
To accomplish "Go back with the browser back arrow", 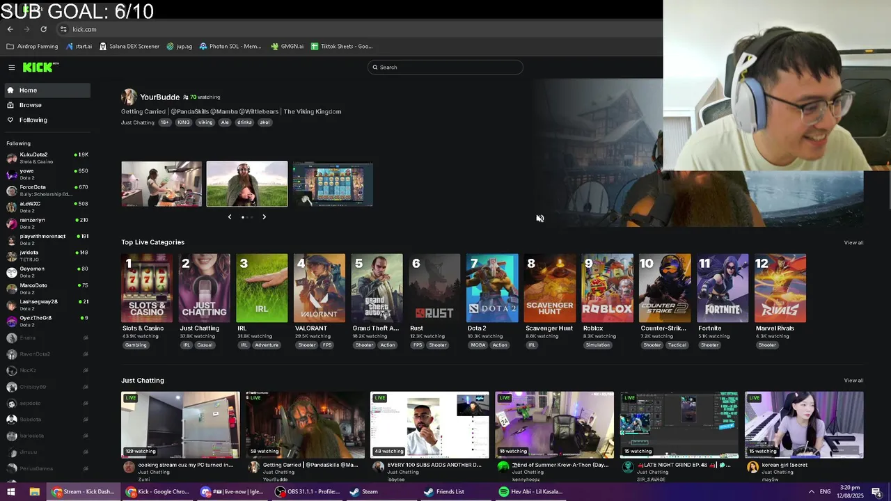I will click(10, 29).
